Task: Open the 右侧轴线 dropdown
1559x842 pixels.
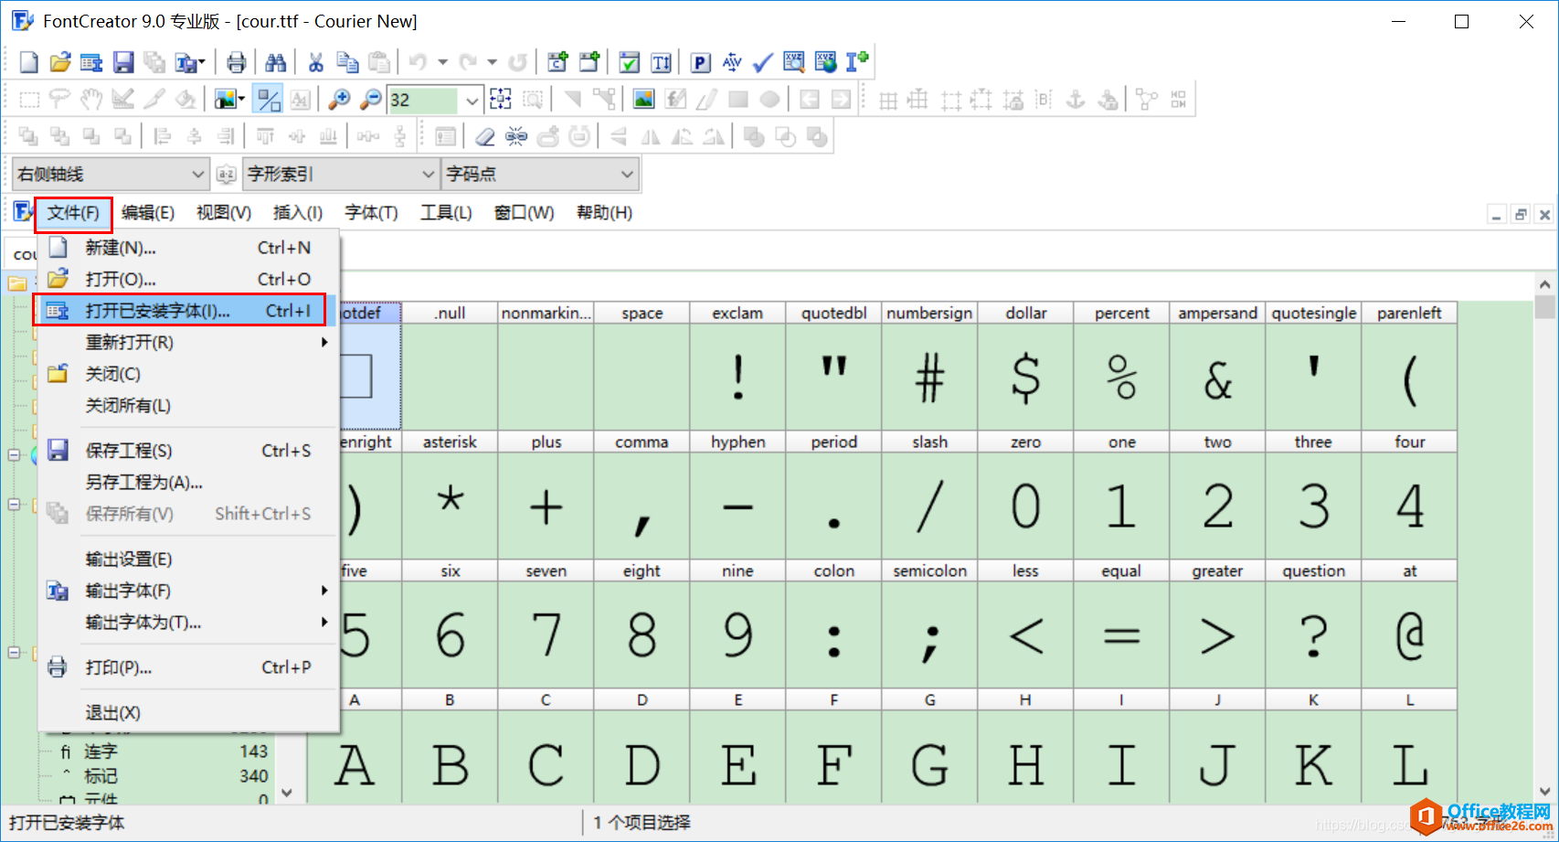Action: tap(111, 174)
